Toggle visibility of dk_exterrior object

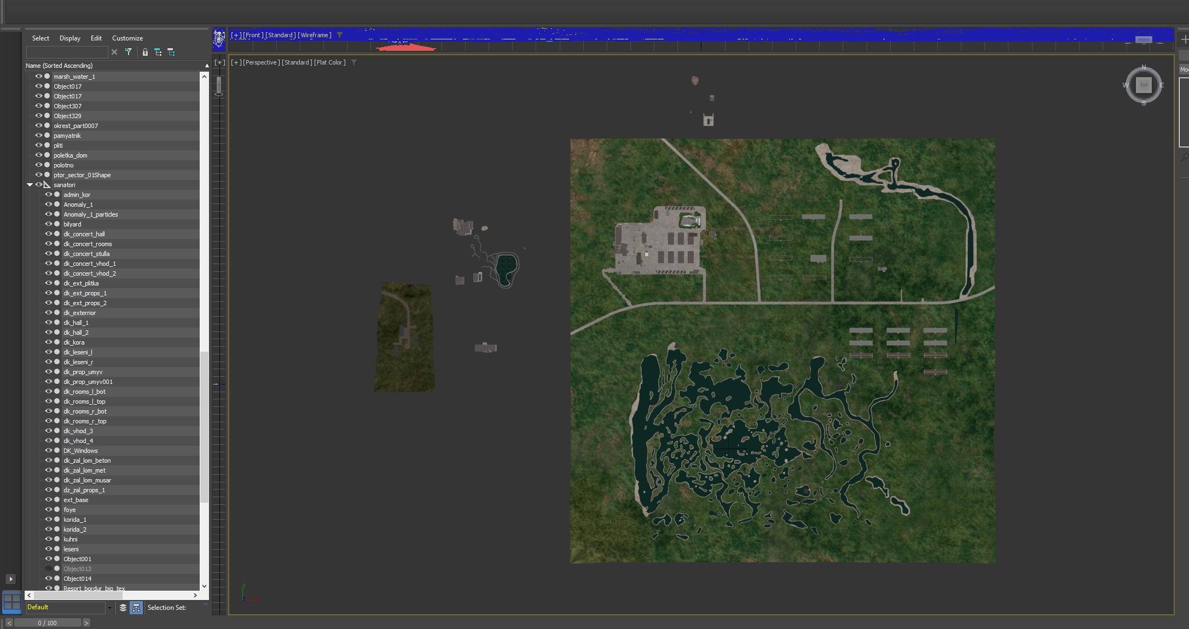(49, 312)
